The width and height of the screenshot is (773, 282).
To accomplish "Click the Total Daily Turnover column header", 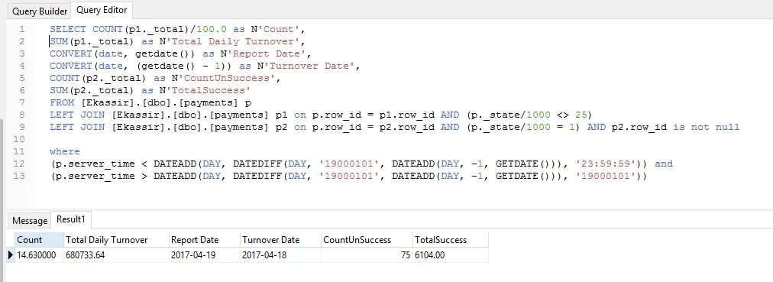I will (116, 240).
